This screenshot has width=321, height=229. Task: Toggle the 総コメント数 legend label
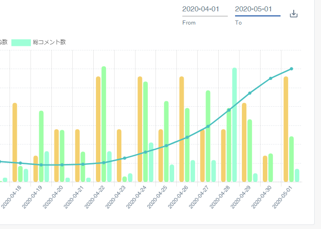coord(49,42)
